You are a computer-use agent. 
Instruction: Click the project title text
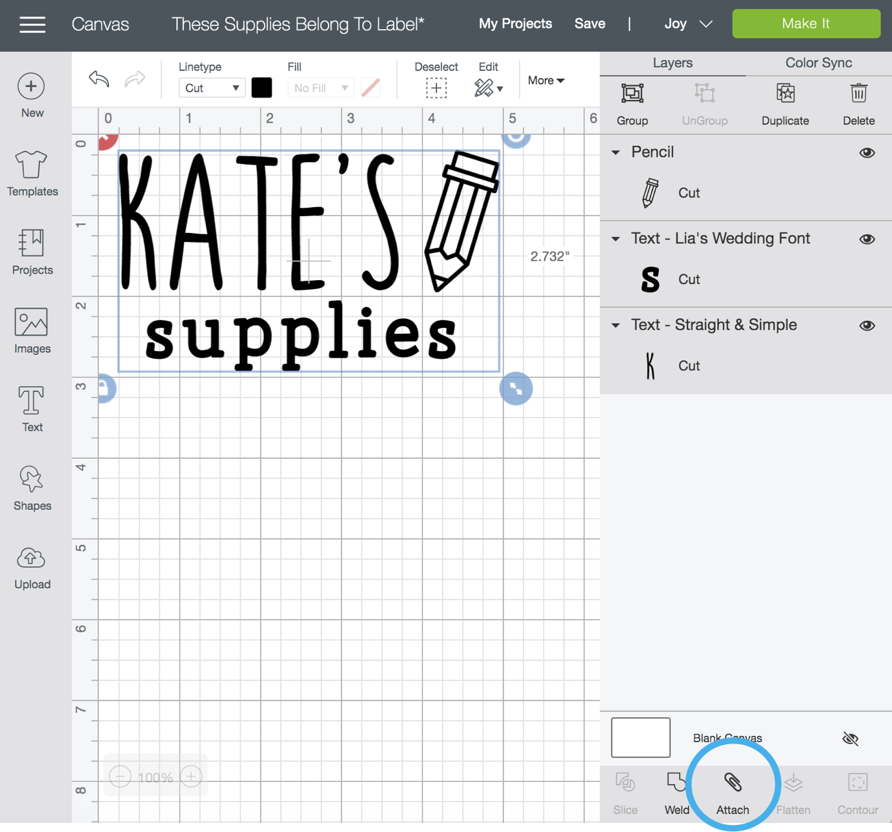tap(298, 25)
